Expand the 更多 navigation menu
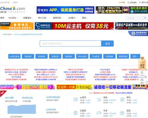Viewport: 148px width, 118px height. point(85,18)
